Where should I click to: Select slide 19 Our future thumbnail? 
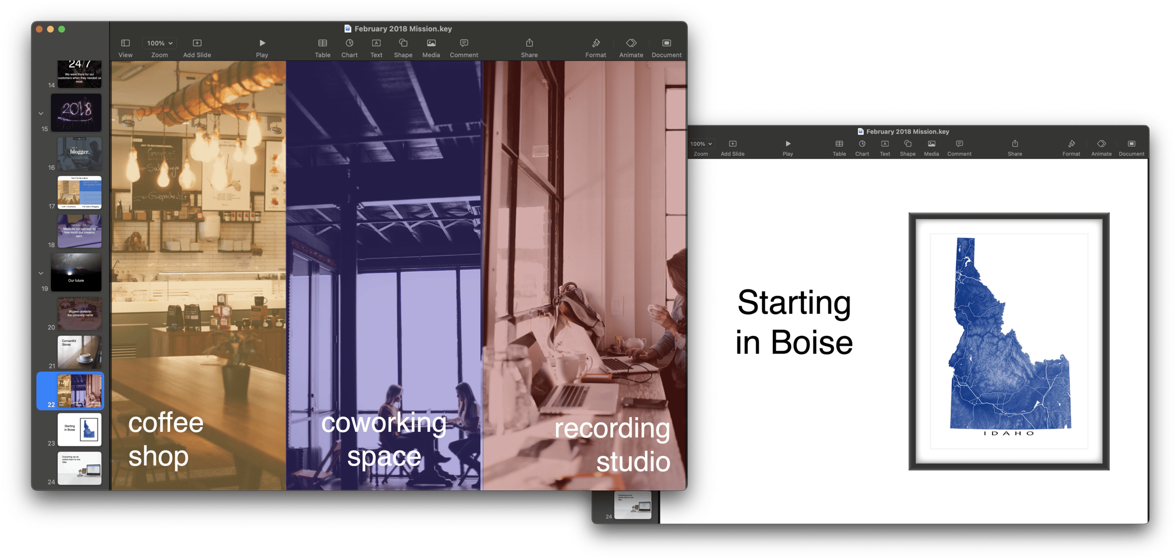pyautogui.click(x=76, y=272)
